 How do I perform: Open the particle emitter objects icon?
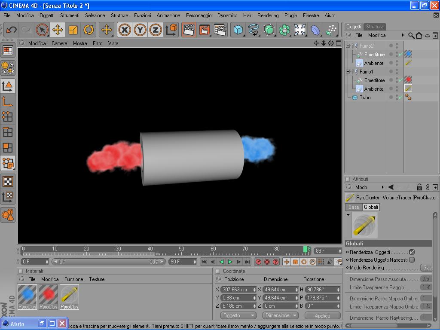tap(331, 30)
